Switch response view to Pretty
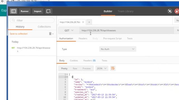179x100 pixels. [x=64, y=69]
